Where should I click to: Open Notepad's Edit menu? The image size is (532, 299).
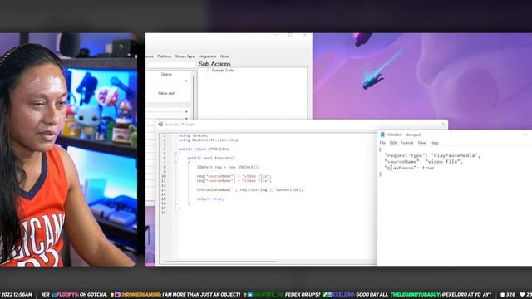(393, 143)
